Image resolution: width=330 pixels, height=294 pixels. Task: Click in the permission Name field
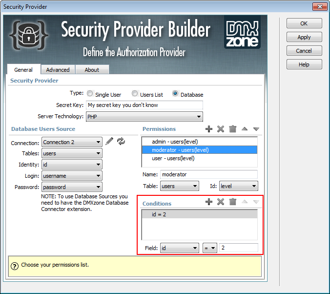209,174
